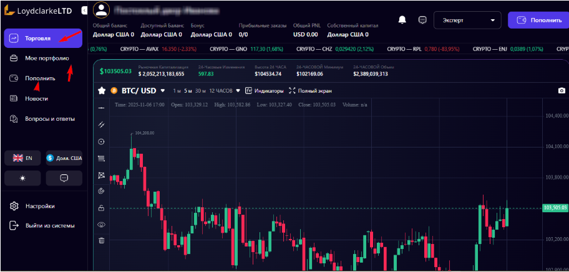Click the portfolio coins icon in sidebar
Image resolution: width=569 pixels, height=272 pixels.
point(14,58)
